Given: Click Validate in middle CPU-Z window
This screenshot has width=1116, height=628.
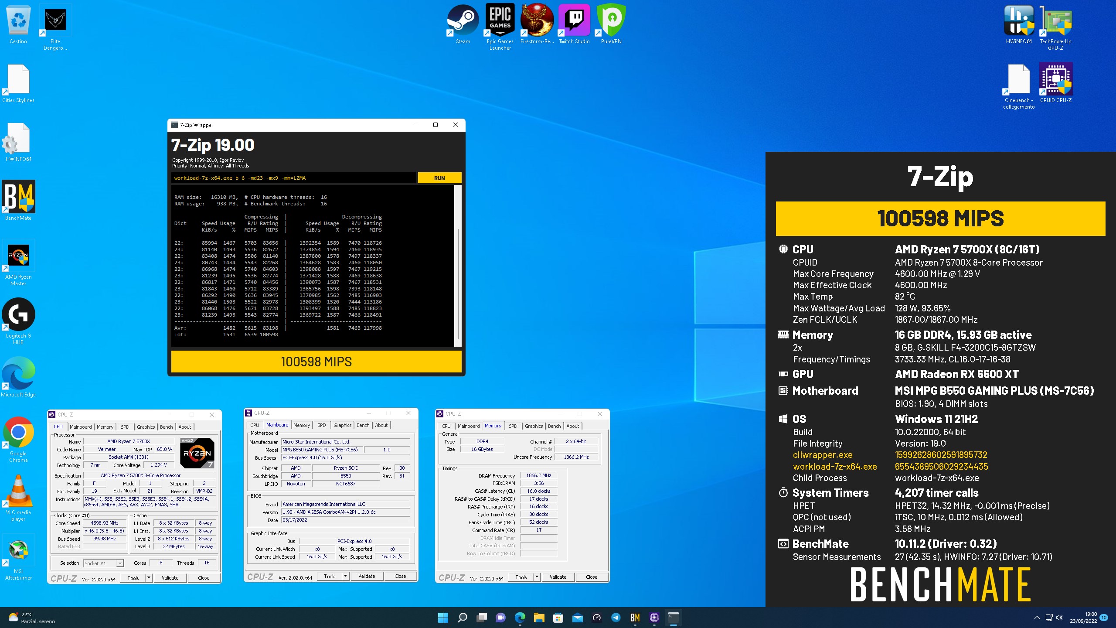Looking at the screenshot, I should 367,576.
